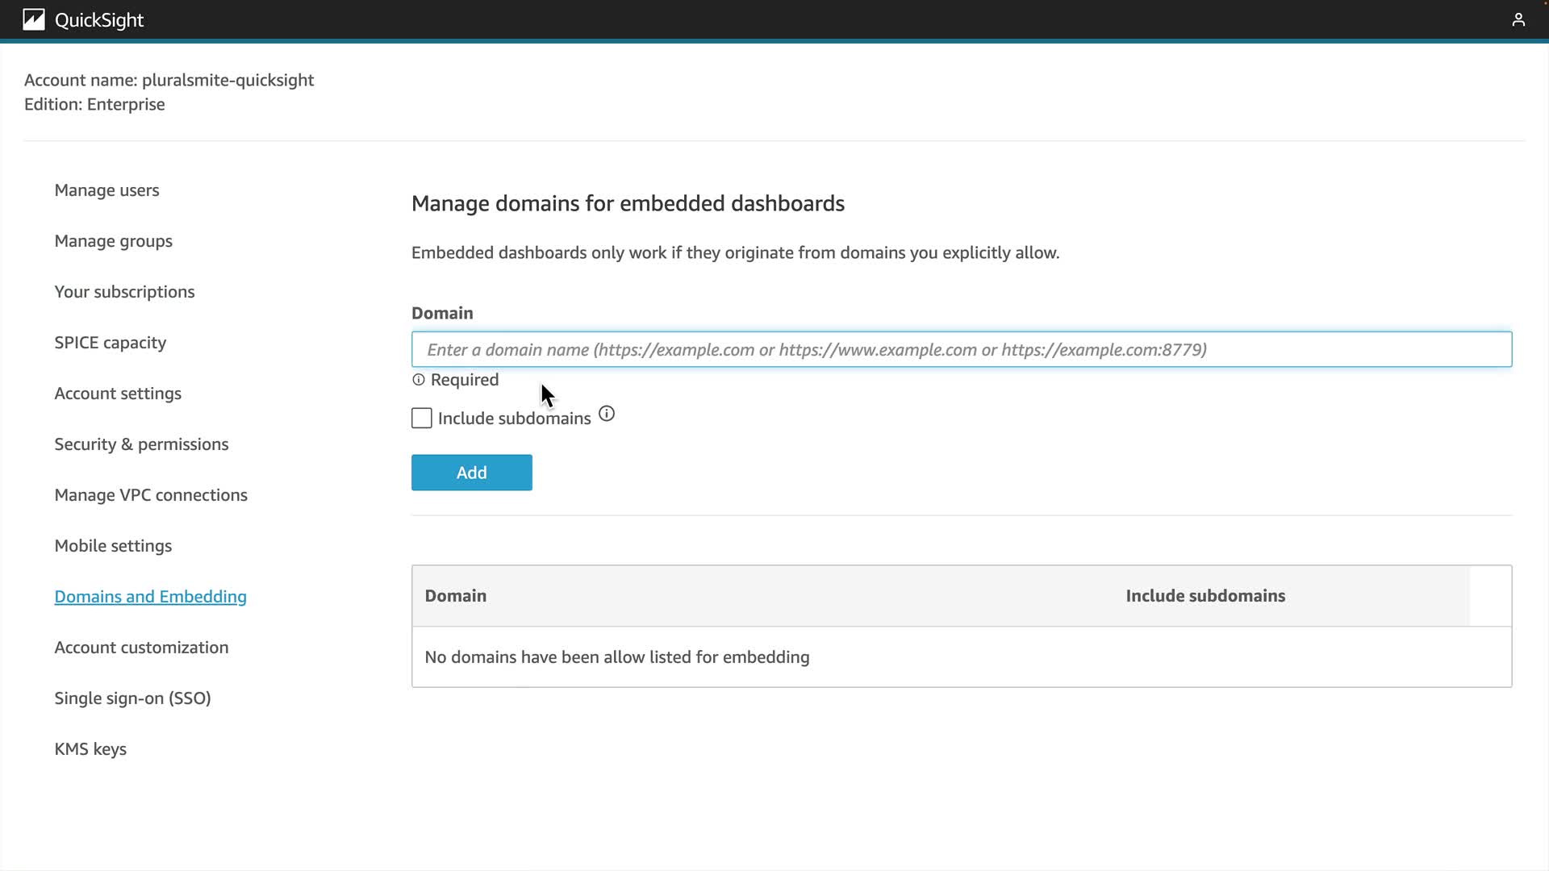Click the Required info icon

pos(418,380)
